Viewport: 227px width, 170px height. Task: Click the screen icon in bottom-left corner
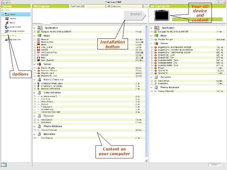tap(3, 165)
